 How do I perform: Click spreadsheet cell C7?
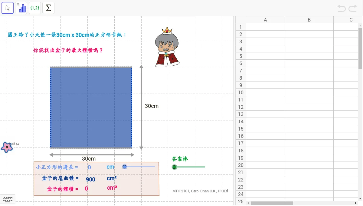tap(346, 71)
